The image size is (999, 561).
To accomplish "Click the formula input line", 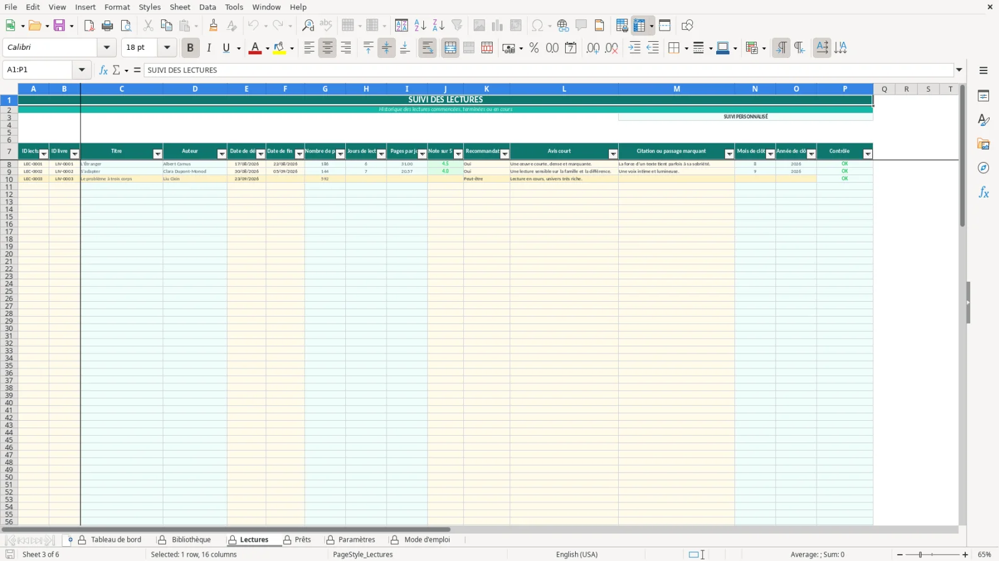I will coord(548,70).
